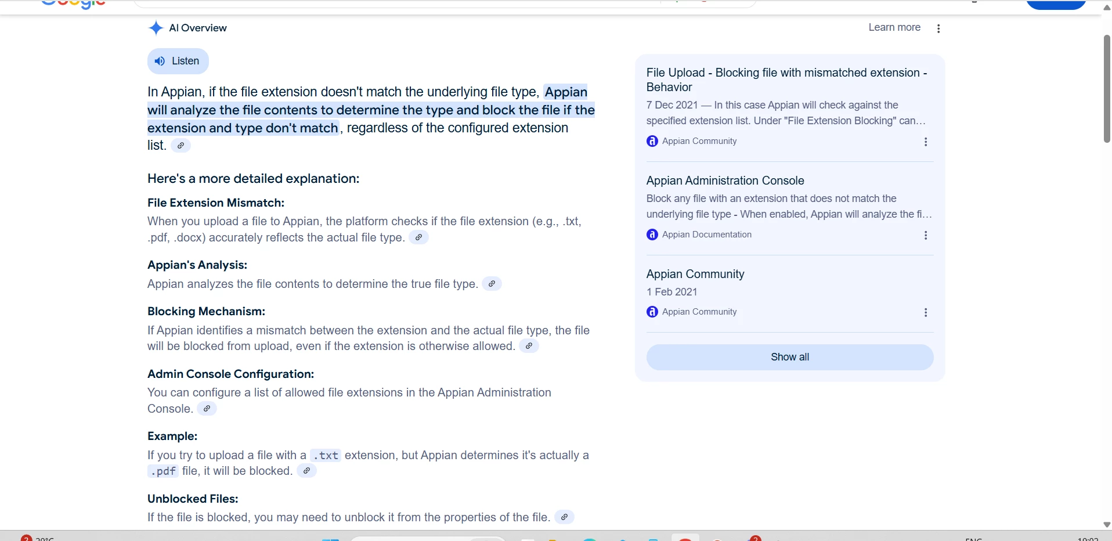
Task: Expand sources with Show all button
Action: (790, 357)
